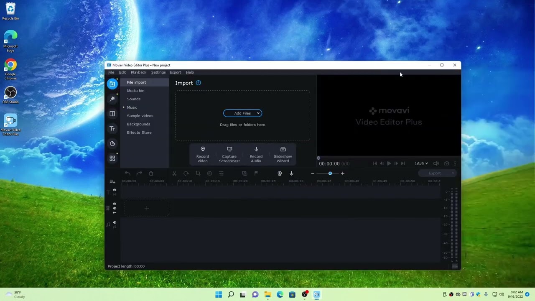Image resolution: width=535 pixels, height=301 pixels.
Task: Mute the audio track speaker
Action: coord(114,223)
